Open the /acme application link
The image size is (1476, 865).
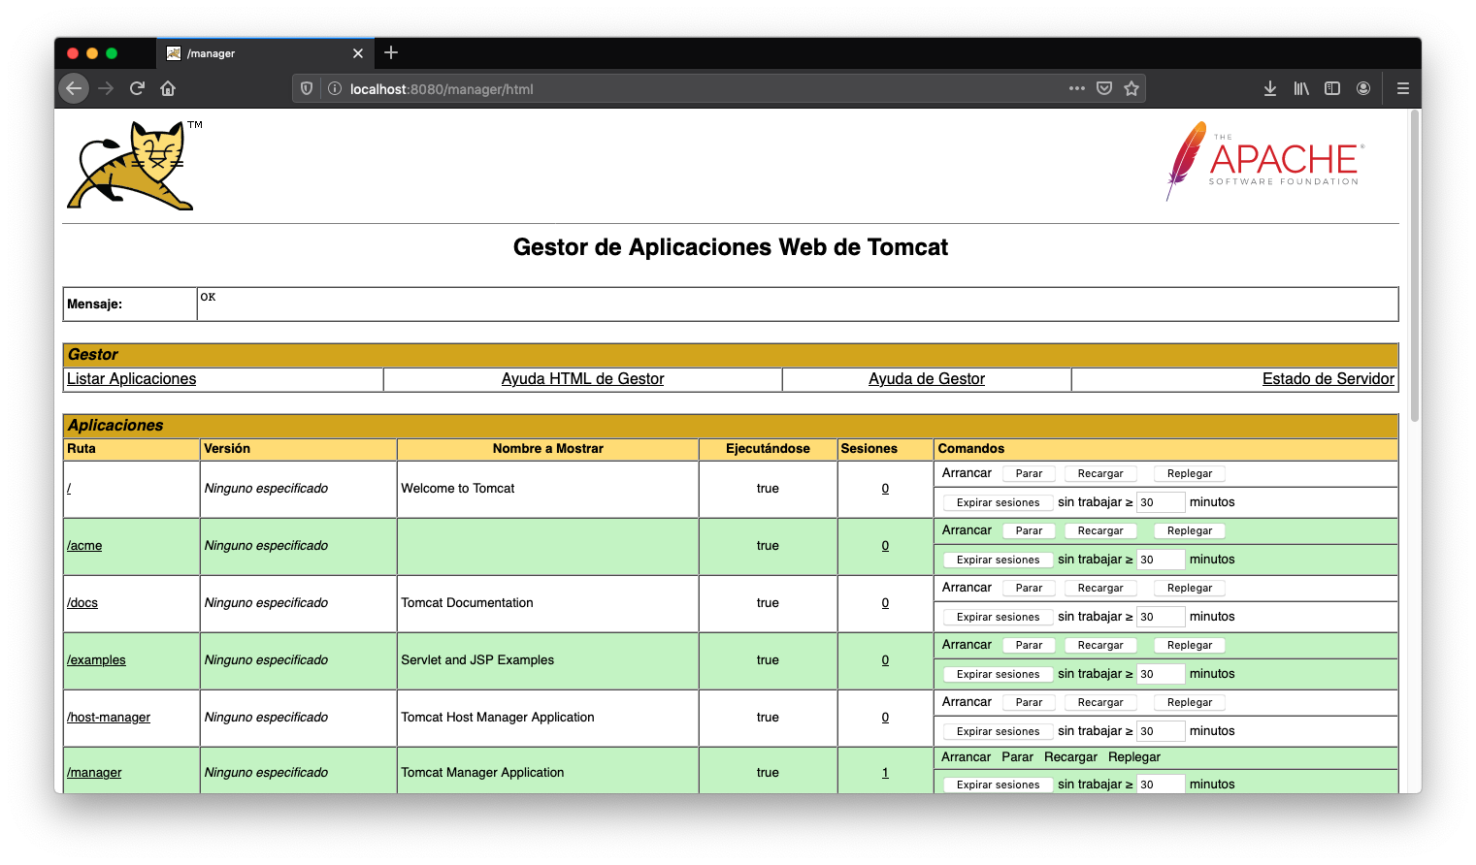pos(84,546)
